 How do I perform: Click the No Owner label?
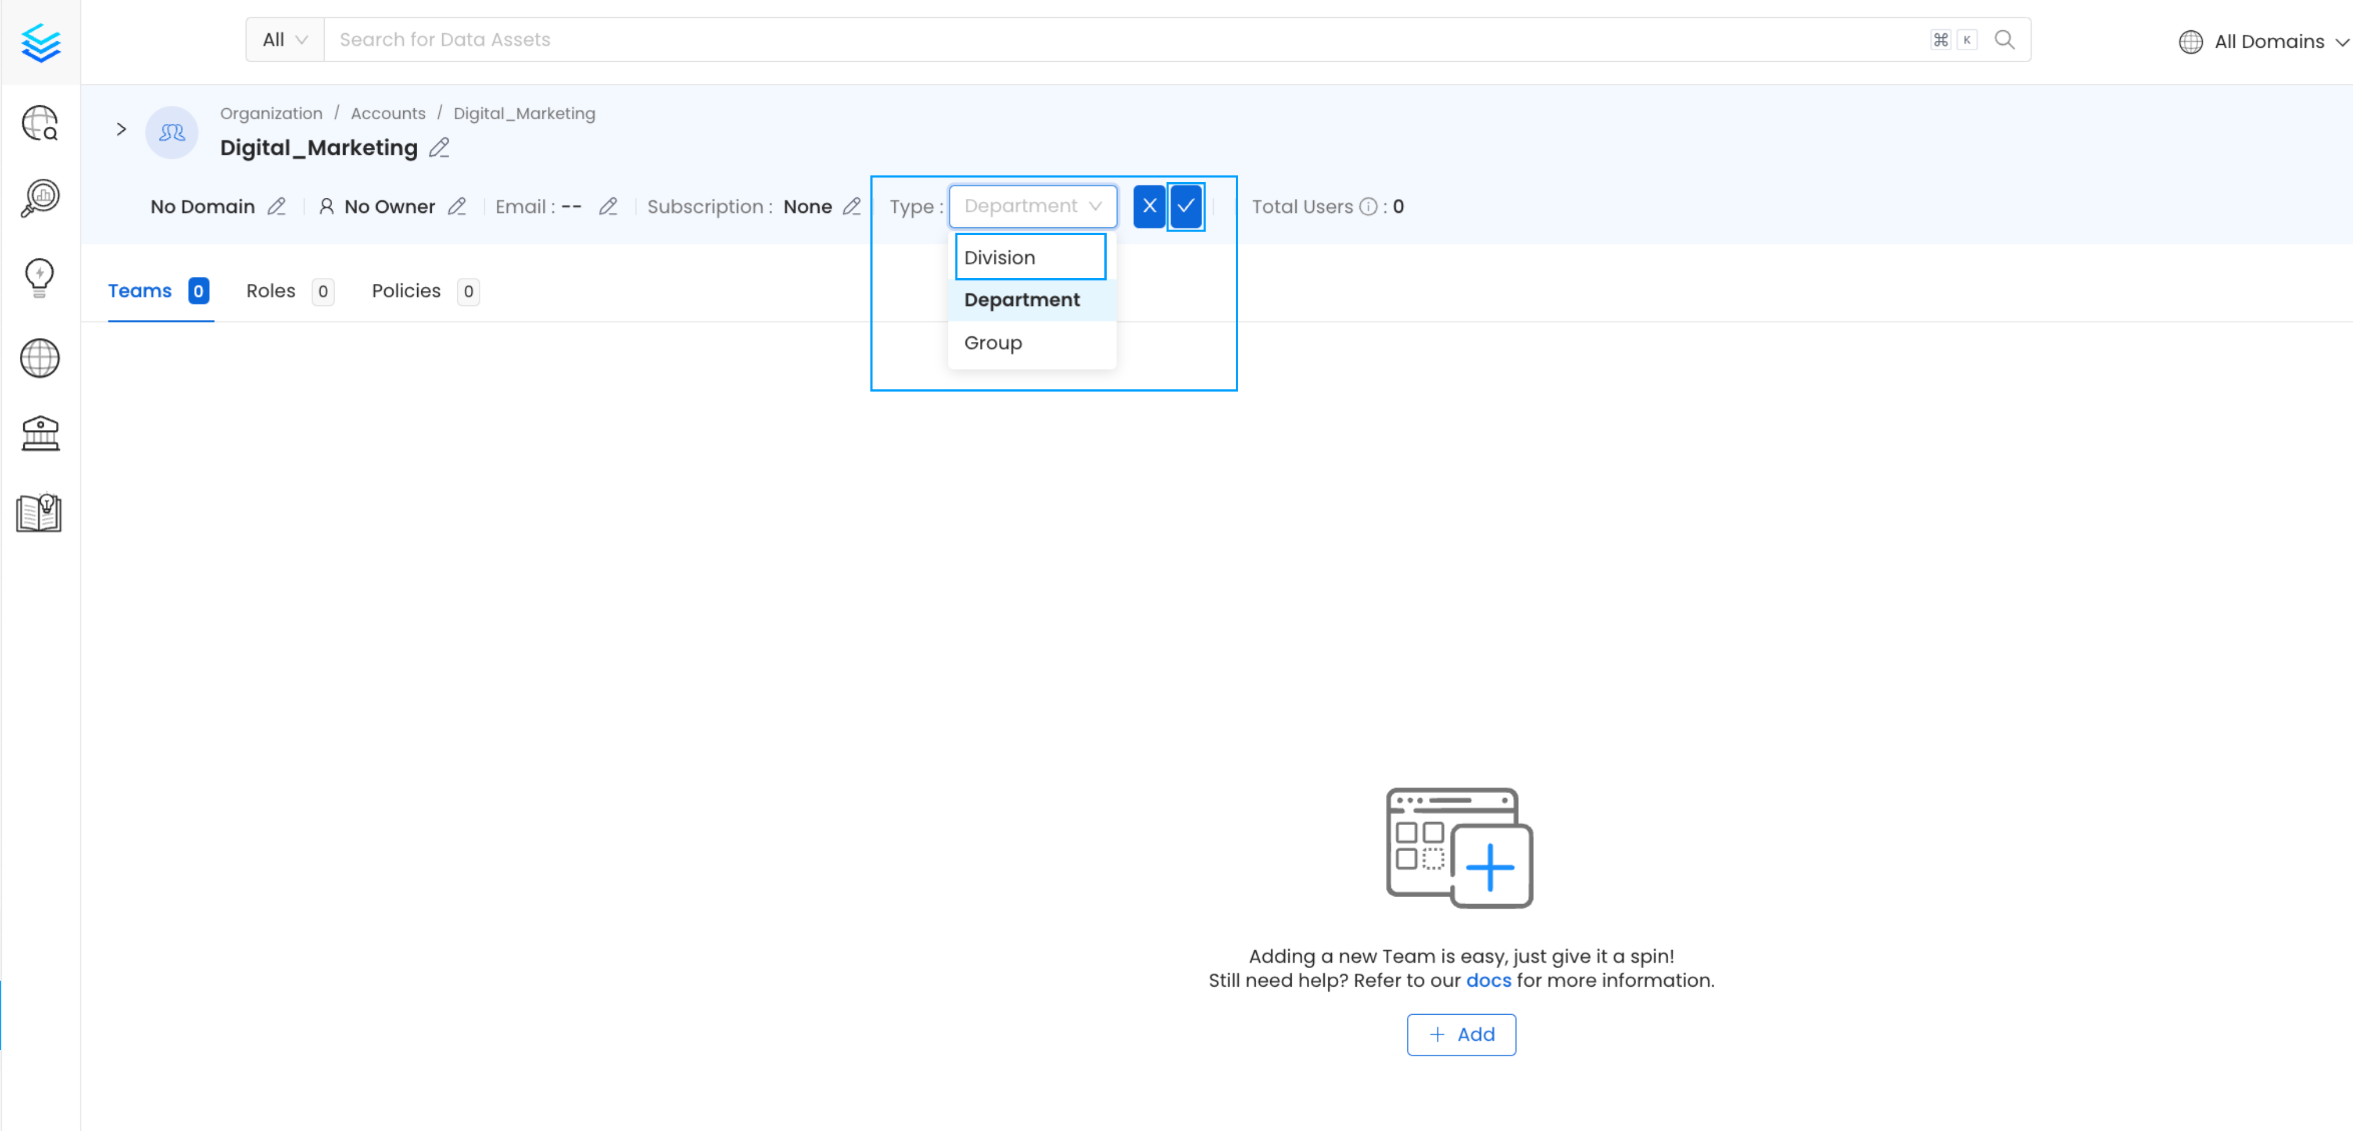point(390,207)
